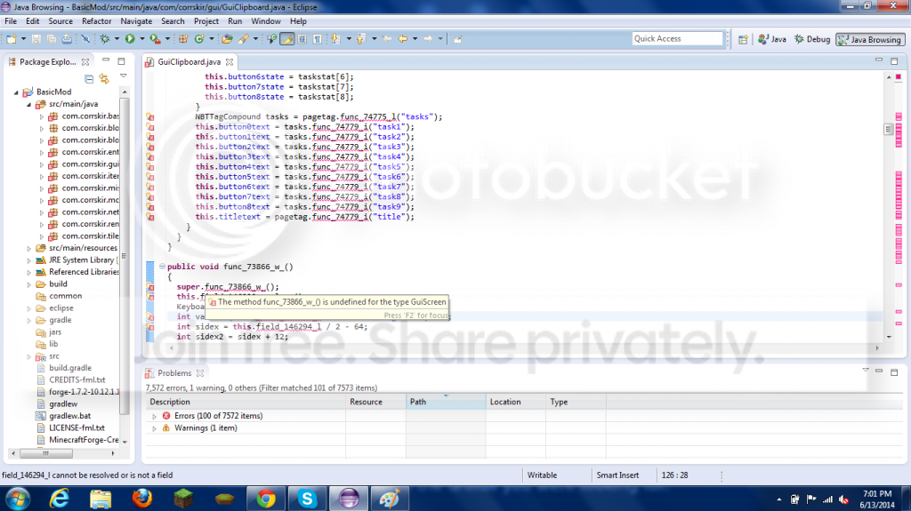Click the Debug bug icon in toolbar
This screenshot has height=511, width=911.
(104, 39)
